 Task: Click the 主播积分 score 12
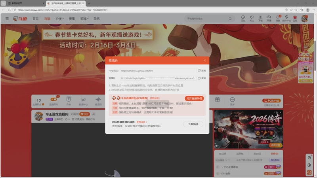pyautogui.click(x=38, y=100)
